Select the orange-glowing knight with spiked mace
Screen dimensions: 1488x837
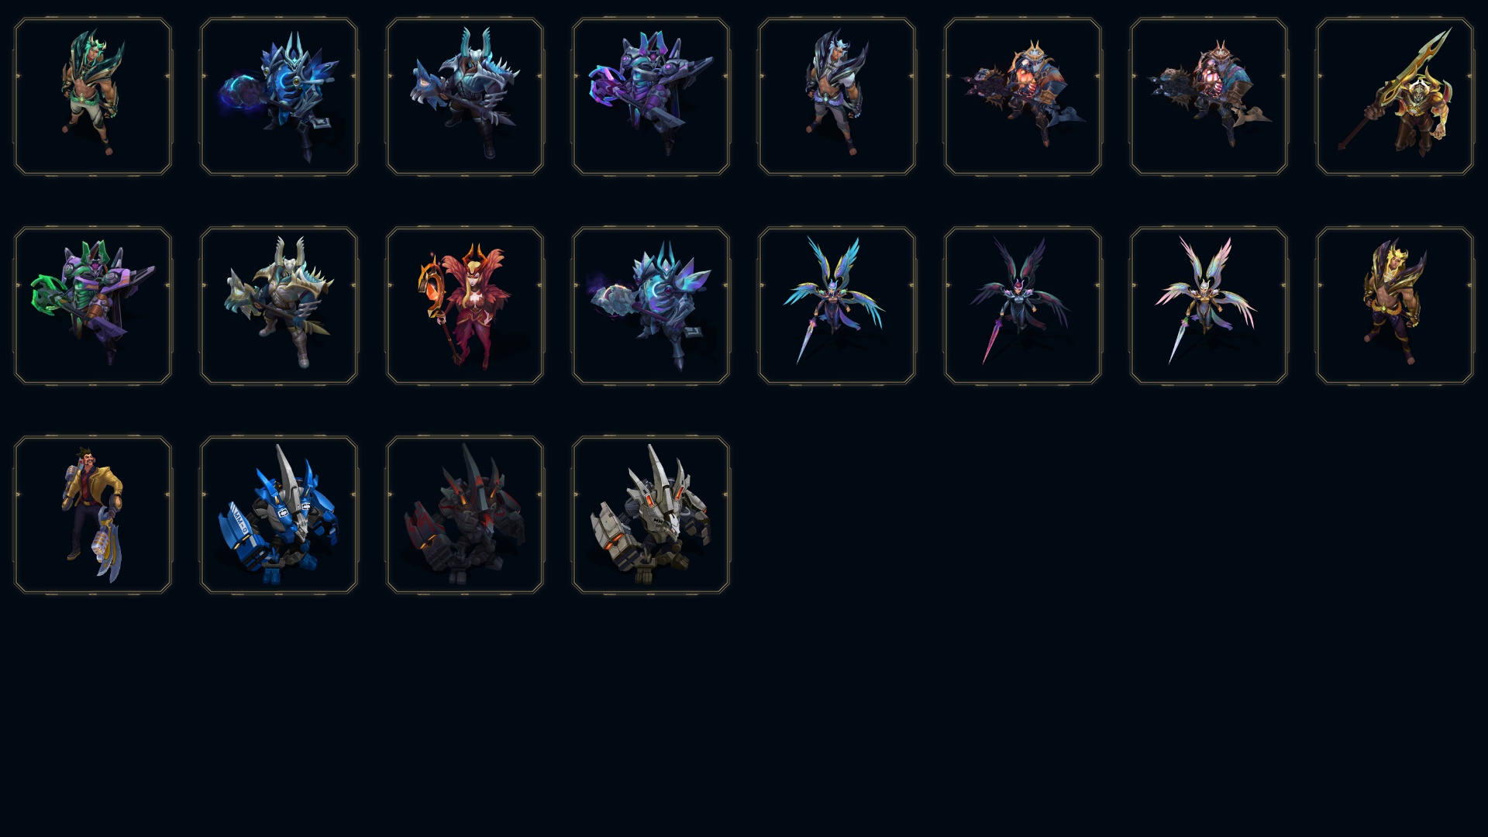coord(1023,96)
